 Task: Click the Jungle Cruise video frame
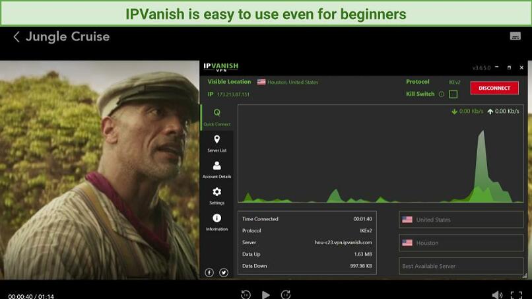tap(100, 170)
